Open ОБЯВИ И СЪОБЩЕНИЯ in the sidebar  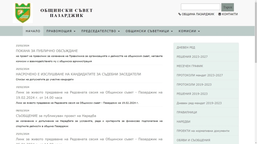[206, 140]
